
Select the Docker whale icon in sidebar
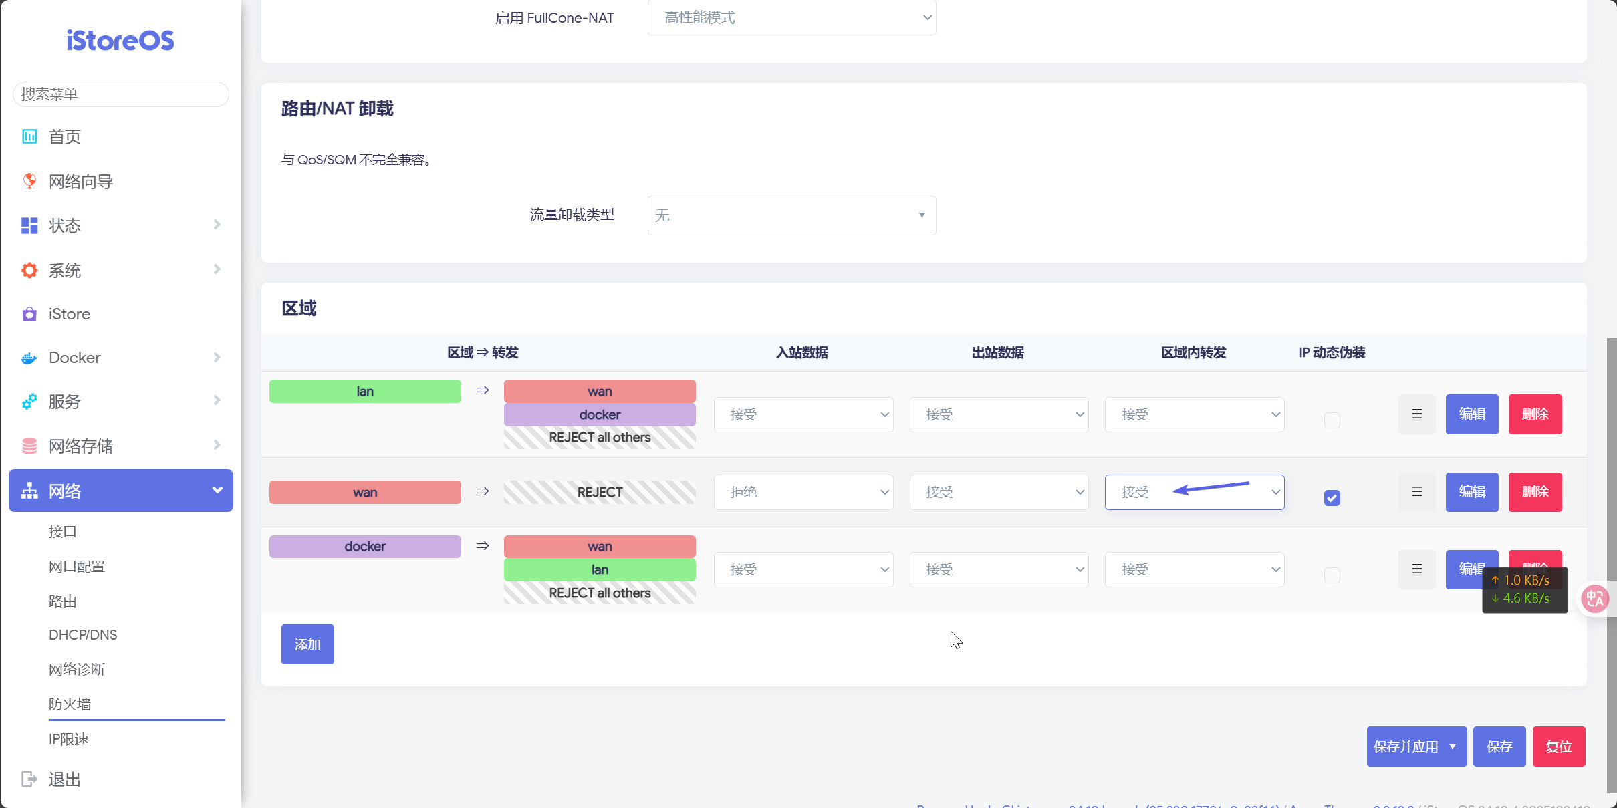coord(29,357)
